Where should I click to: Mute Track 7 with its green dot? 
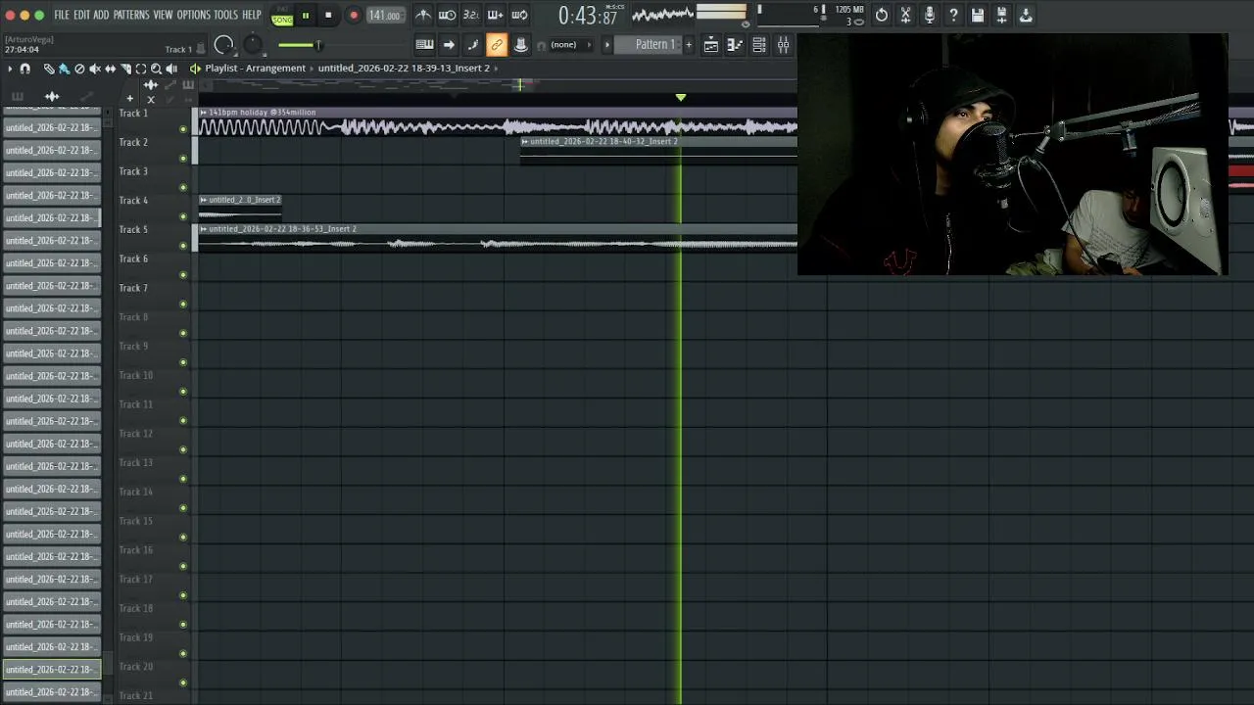[x=183, y=304]
